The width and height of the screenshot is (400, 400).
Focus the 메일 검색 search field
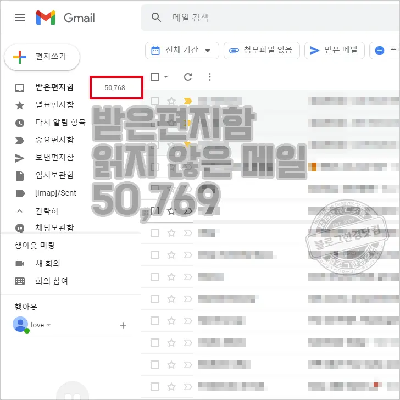pyautogui.click(x=270, y=18)
